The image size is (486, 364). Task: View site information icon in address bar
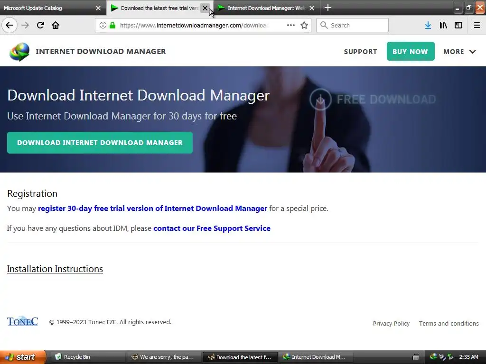point(103,26)
